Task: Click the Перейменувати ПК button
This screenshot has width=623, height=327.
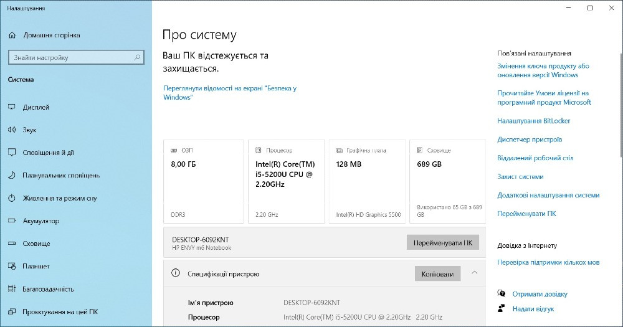Action: pos(442,243)
